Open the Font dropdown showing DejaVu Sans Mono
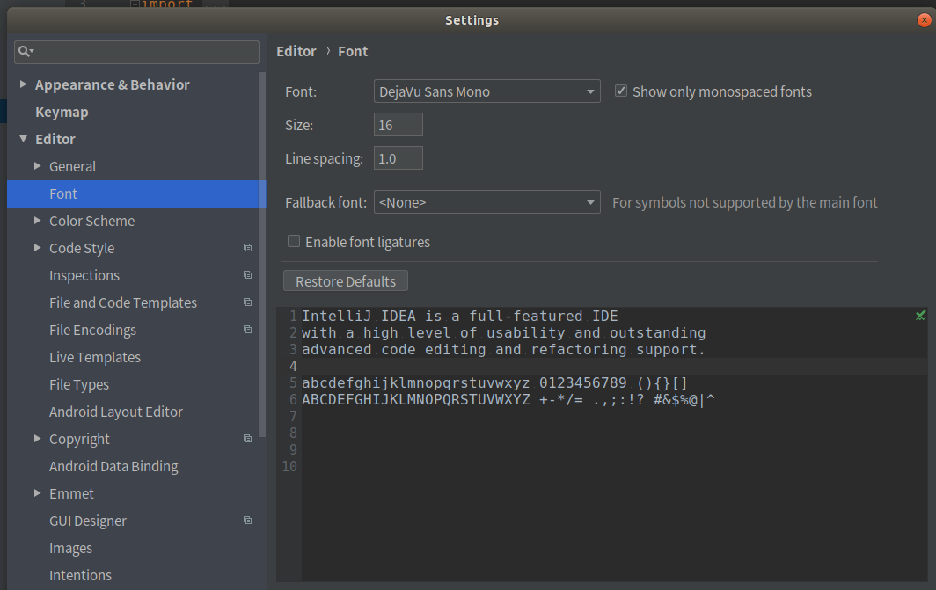 pyautogui.click(x=486, y=91)
